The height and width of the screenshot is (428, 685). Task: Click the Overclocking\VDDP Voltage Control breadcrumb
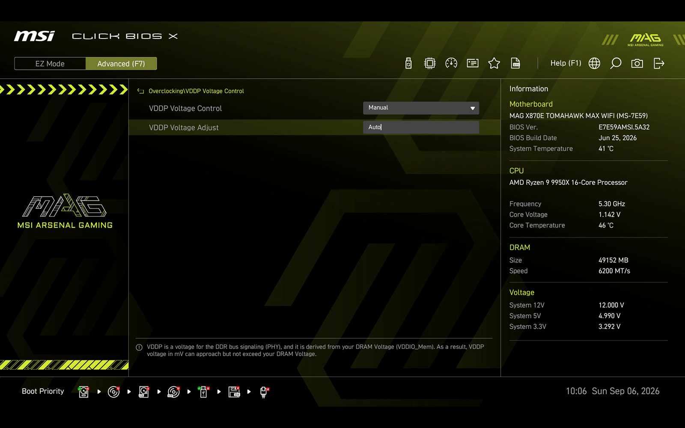point(196,91)
